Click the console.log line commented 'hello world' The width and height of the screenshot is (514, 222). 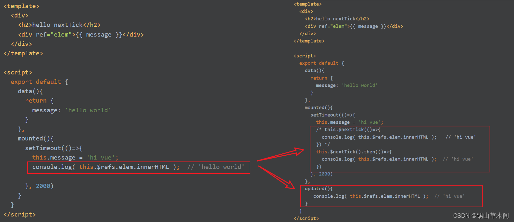point(138,167)
